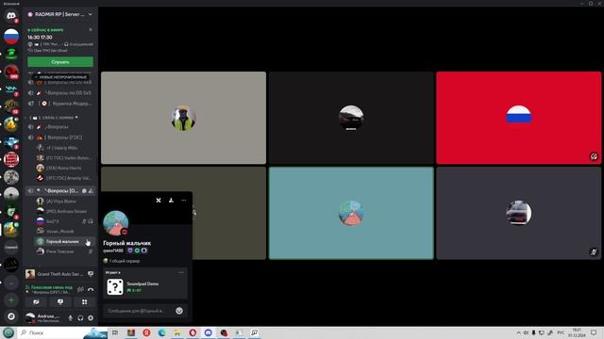Jump to new unread messages pill
This screenshot has width=604, height=339.
click(60, 77)
